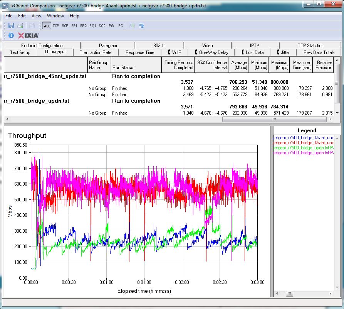Select the PC filter button

point(121,26)
